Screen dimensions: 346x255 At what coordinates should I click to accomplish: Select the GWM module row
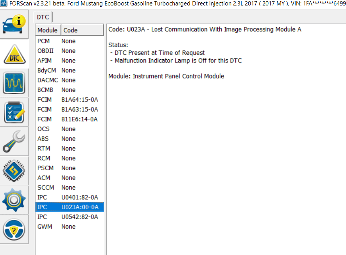coord(70,226)
